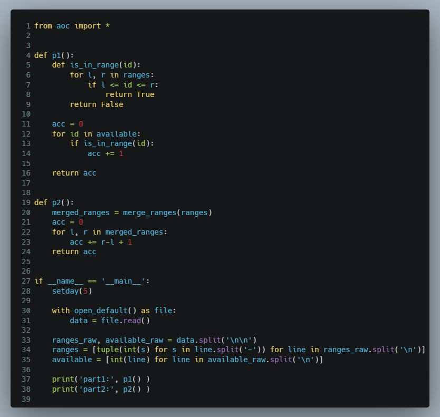Click "data.split('\n\n')" on line 33
This screenshot has width=440, height=417.
point(216,340)
